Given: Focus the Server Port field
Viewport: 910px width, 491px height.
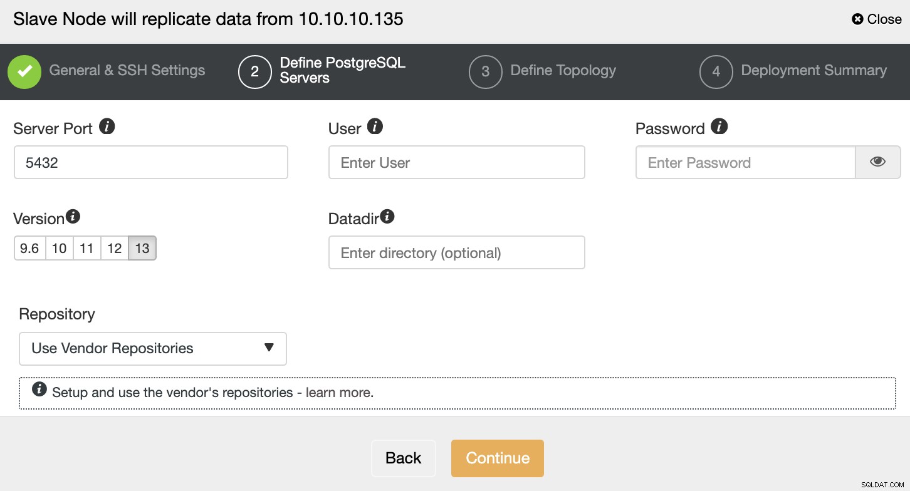Looking at the screenshot, I should click(151, 162).
